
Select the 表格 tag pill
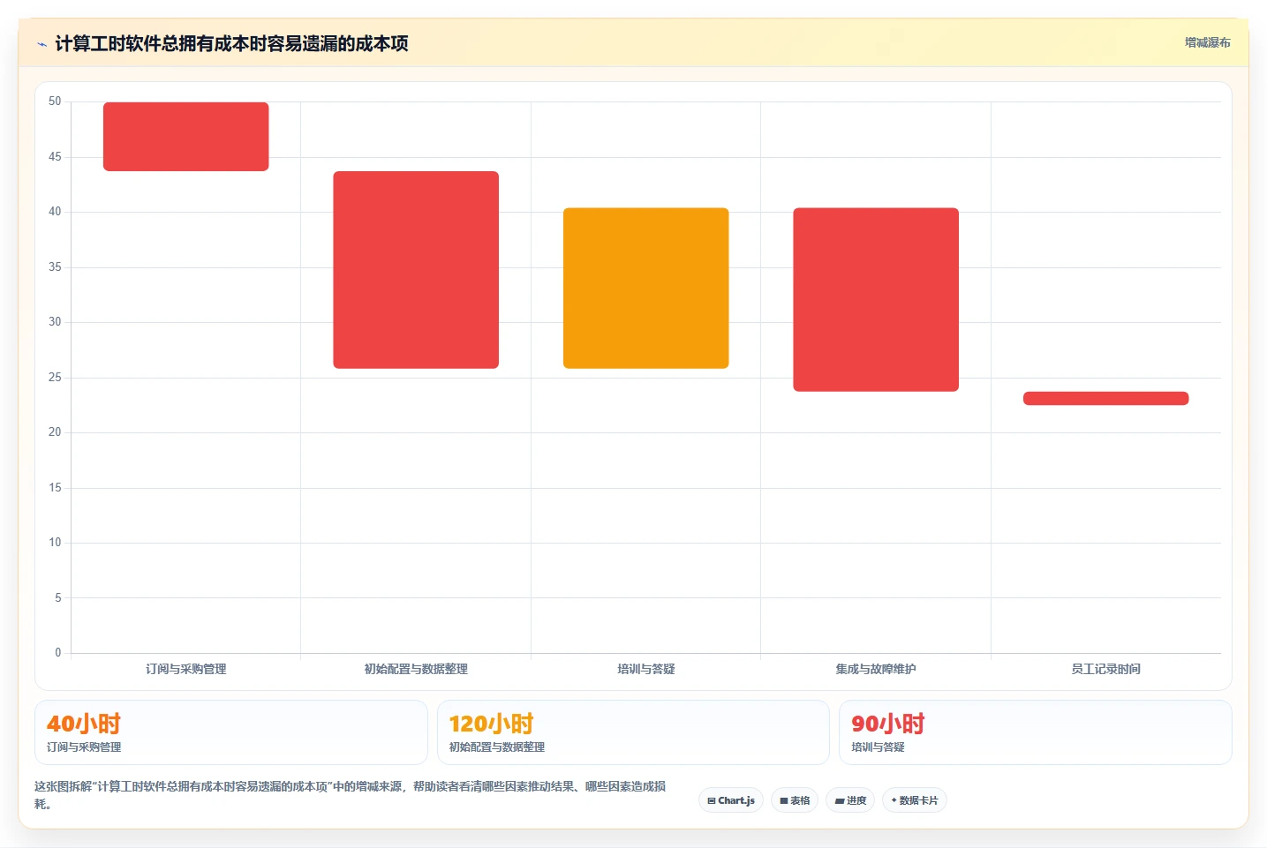click(795, 800)
